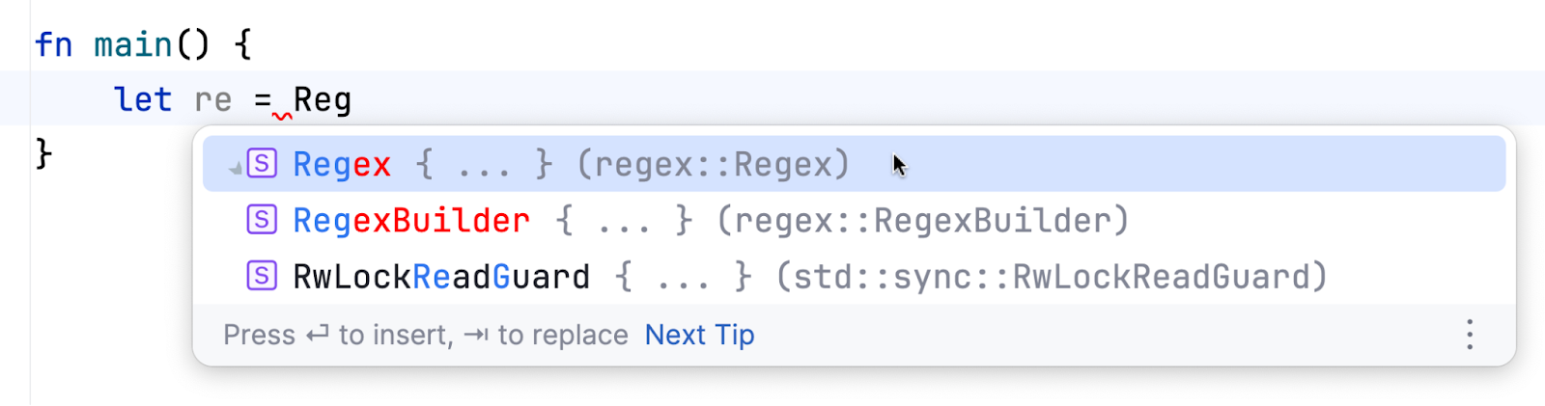Click the fn keyword
The image size is (1545, 406).
click(x=53, y=44)
